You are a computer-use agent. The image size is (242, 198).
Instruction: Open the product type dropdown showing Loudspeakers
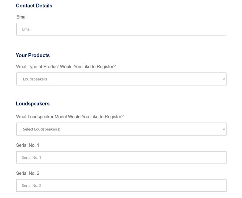[x=121, y=79]
